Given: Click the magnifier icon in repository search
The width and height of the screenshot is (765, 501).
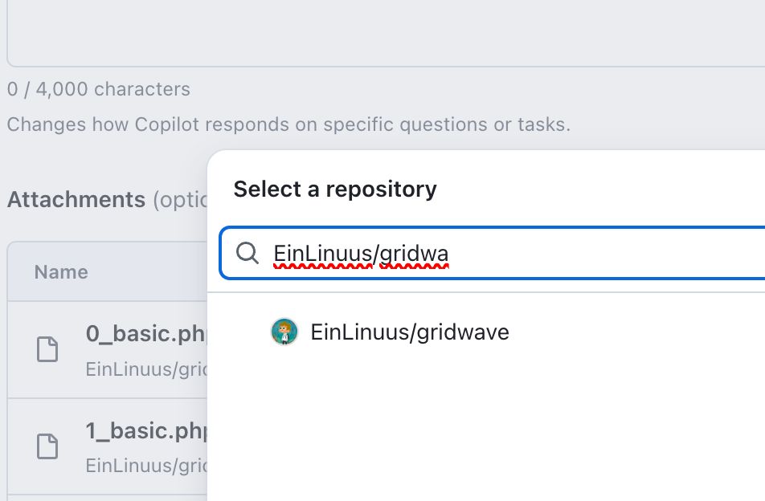Looking at the screenshot, I should (247, 253).
